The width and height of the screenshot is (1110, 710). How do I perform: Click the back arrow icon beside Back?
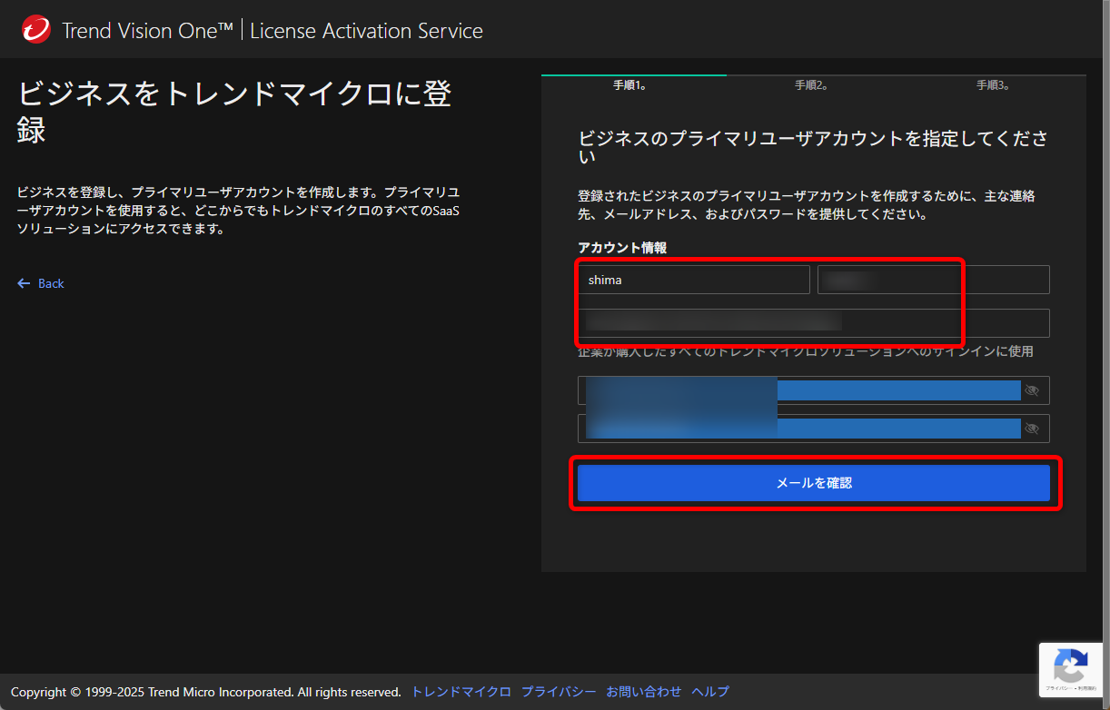[x=23, y=283]
